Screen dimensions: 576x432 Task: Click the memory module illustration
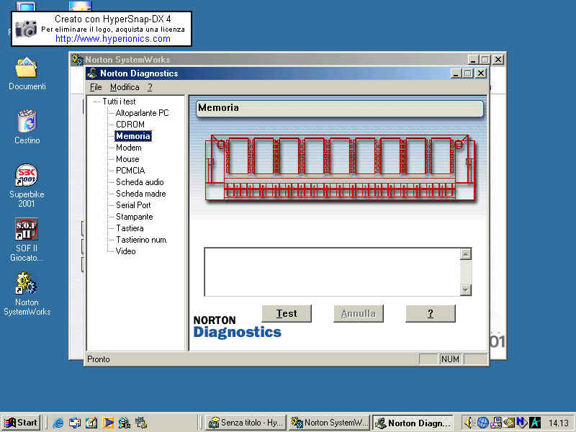[x=340, y=168]
